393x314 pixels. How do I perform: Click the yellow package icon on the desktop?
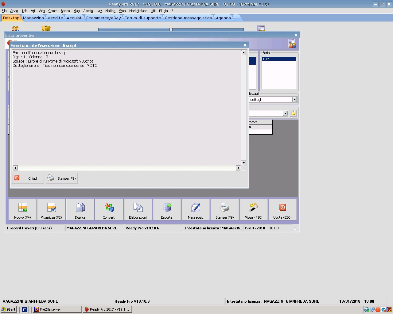point(46,29)
